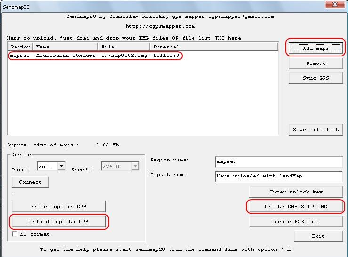Viewport: 348px width, 257px height.
Task: Create EXE file
Action: pyautogui.click(x=296, y=222)
